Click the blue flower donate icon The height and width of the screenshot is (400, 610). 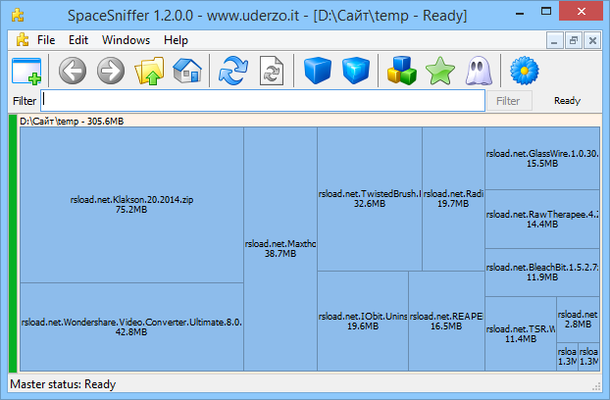click(525, 71)
